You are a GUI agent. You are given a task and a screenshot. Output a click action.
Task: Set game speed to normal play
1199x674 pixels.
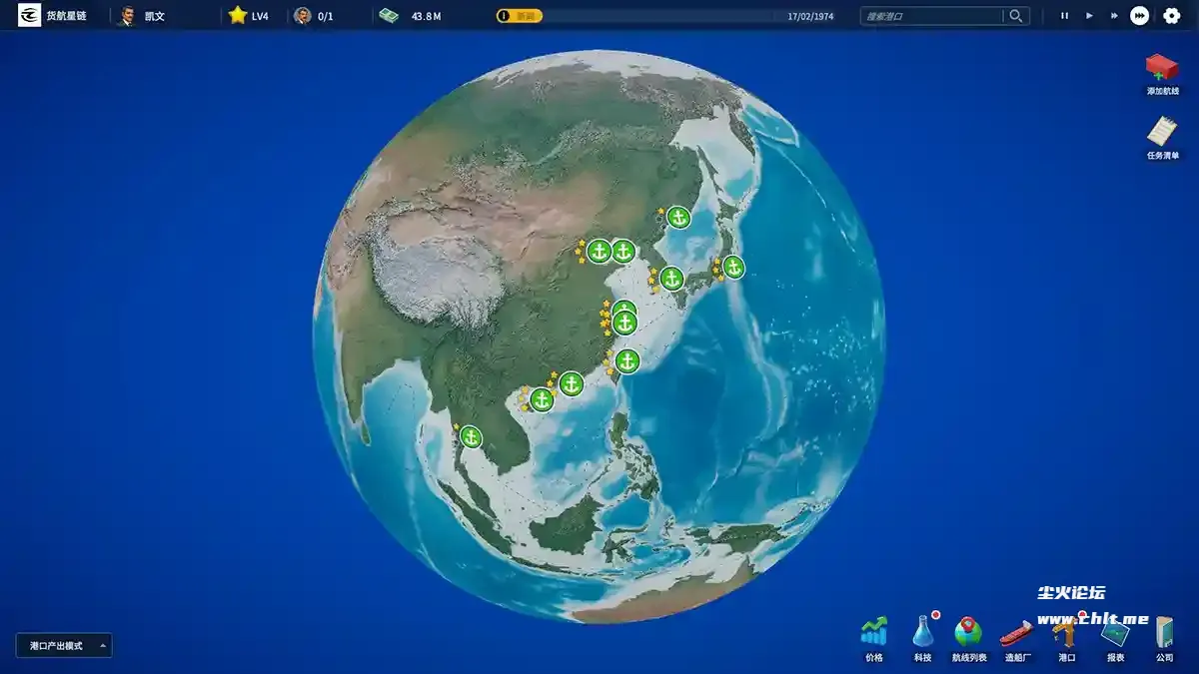click(x=1089, y=16)
